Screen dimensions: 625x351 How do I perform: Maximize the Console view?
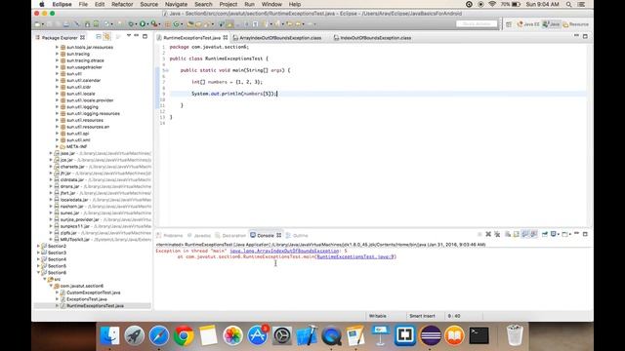click(585, 234)
